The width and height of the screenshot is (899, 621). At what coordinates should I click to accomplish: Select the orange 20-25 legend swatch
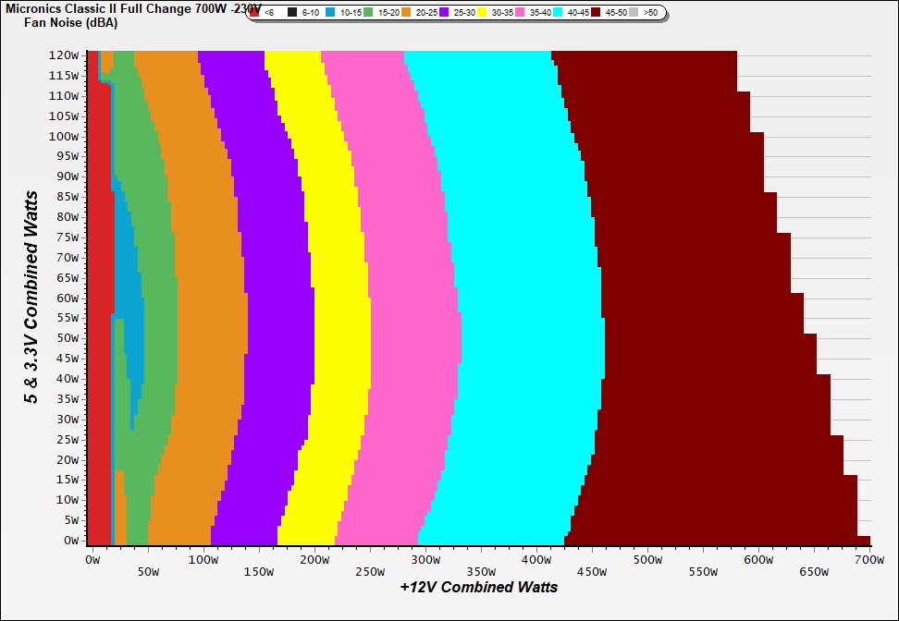point(406,13)
